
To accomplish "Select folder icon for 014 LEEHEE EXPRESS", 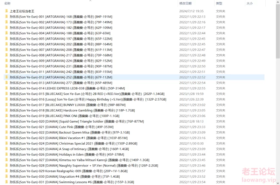I will pos(7,88).
